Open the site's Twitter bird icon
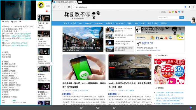The height and width of the screenshot is (110, 196). (x=179, y=12)
